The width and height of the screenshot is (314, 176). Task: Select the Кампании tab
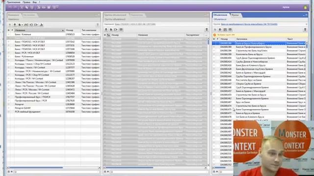(x=14, y=15)
